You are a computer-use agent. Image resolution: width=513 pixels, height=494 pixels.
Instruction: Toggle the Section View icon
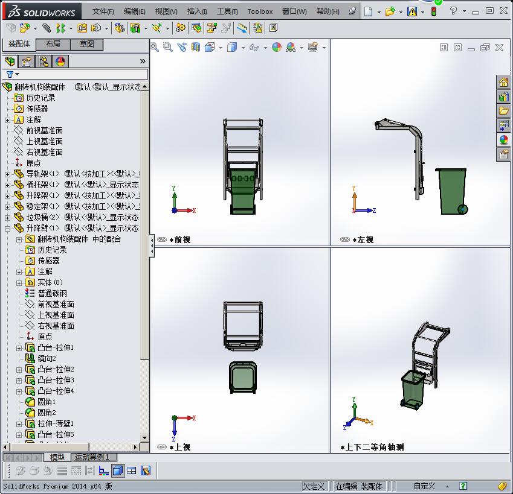[196, 47]
